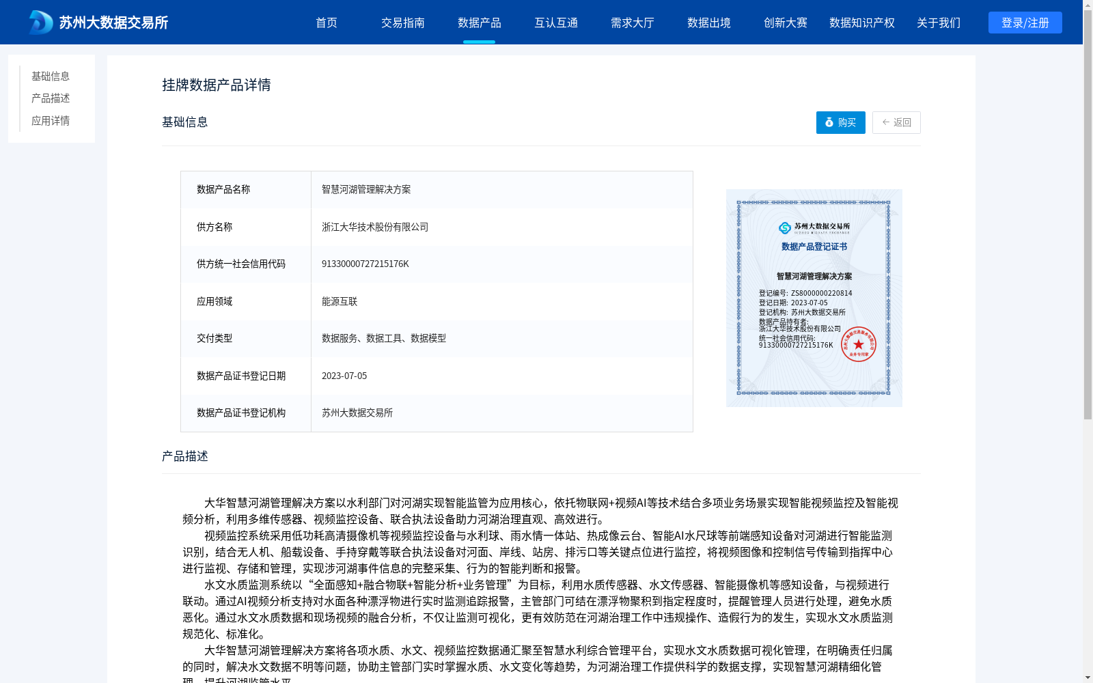Screen dimensions: 1093x683
Task: Click the 苏州大数据交易所 logo icon
Action: click(41, 23)
